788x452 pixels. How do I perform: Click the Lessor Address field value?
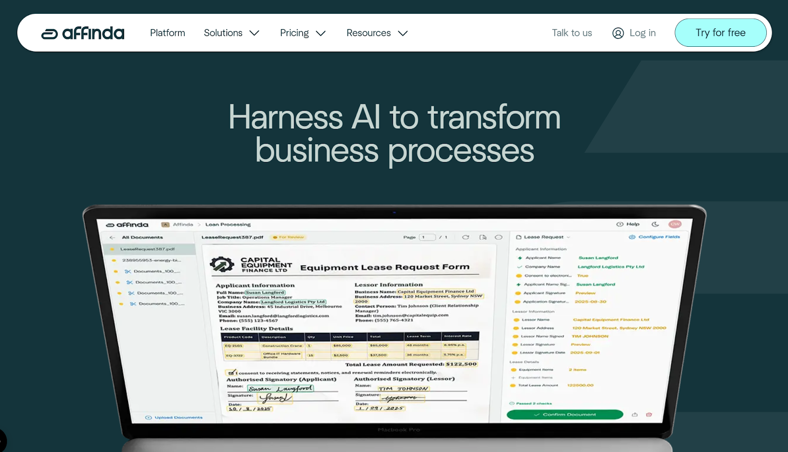tap(619, 328)
